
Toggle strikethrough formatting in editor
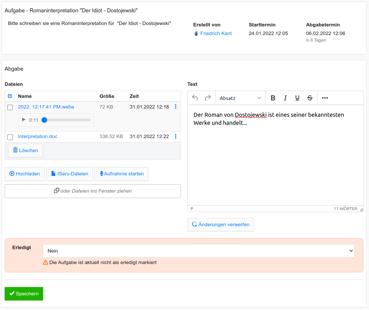pyautogui.click(x=310, y=98)
